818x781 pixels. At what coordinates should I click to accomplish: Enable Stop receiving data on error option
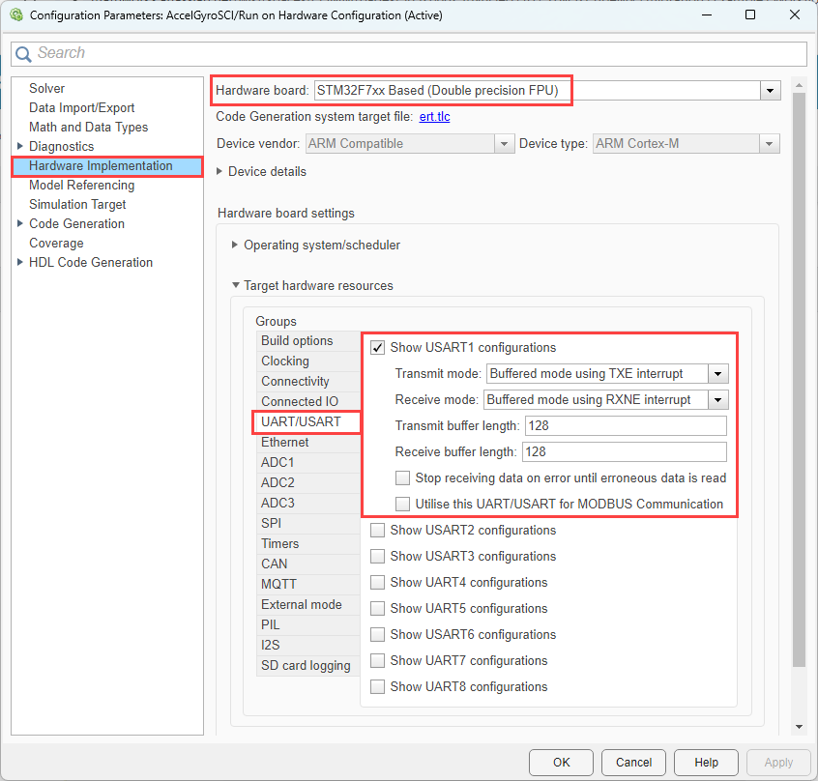point(402,477)
